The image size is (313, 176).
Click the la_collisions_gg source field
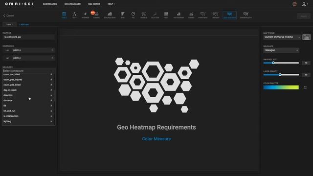click(28, 37)
